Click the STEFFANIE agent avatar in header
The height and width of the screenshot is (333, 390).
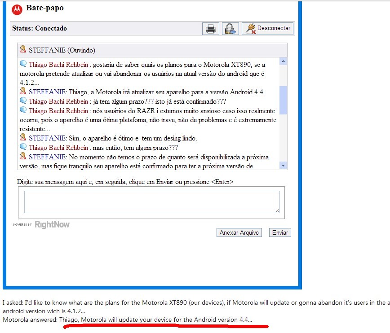(23, 49)
